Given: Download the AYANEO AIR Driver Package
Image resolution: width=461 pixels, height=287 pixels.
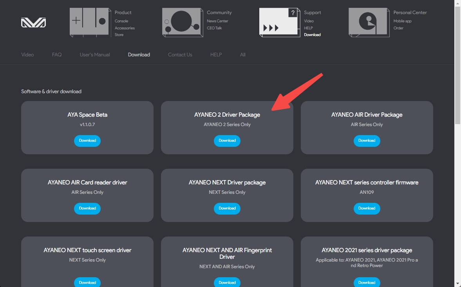Looking at the screenshot, I should (x=367, y=141).
